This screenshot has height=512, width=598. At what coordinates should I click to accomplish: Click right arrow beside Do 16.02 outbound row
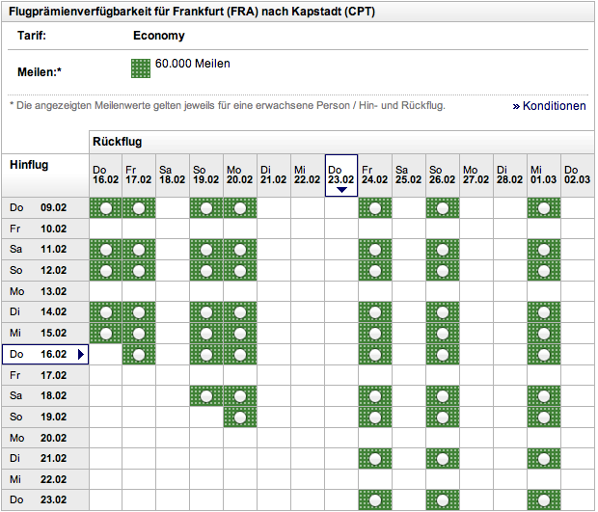(x=81, y=355)
